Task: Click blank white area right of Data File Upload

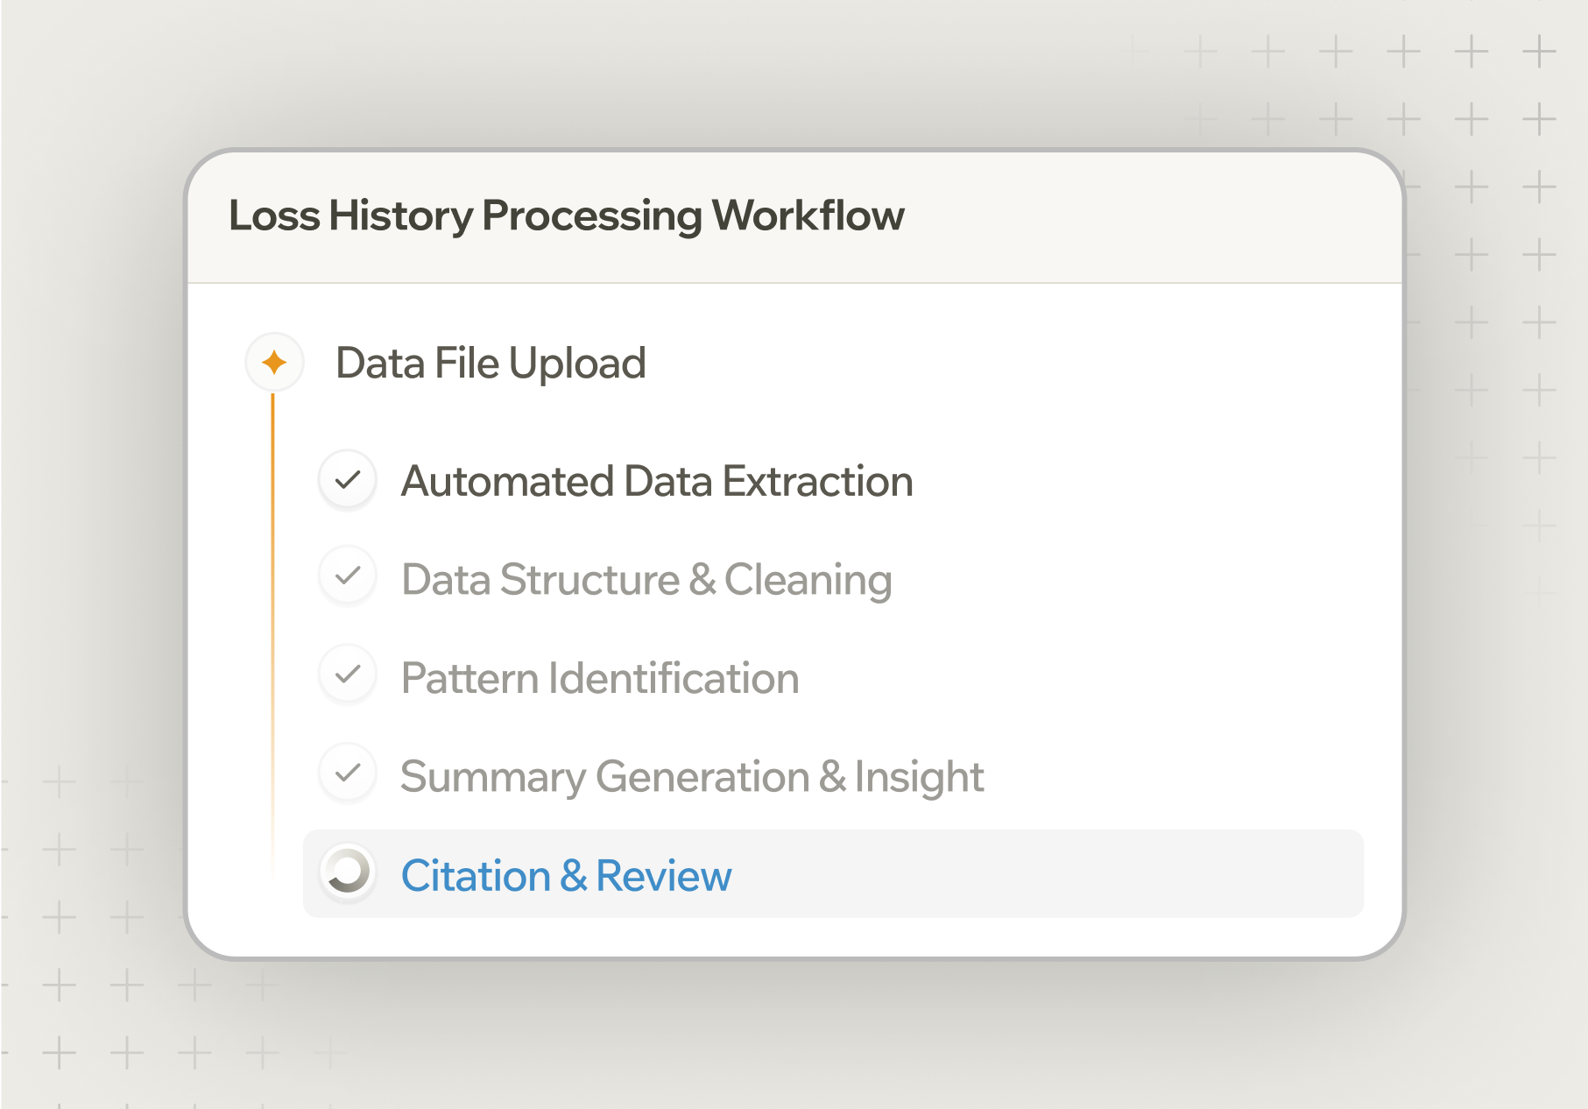Action: click(1007, 363)
